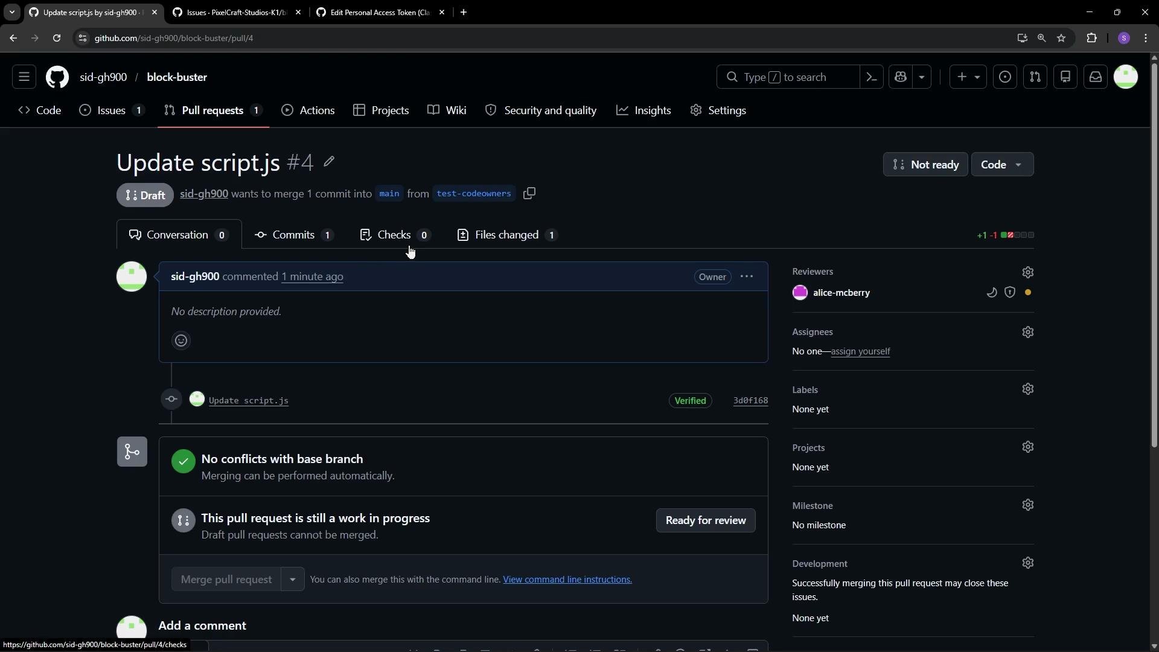Open the Pull requests repository tab
Viewport: 1159px width, 652px height.
[213, 110]
